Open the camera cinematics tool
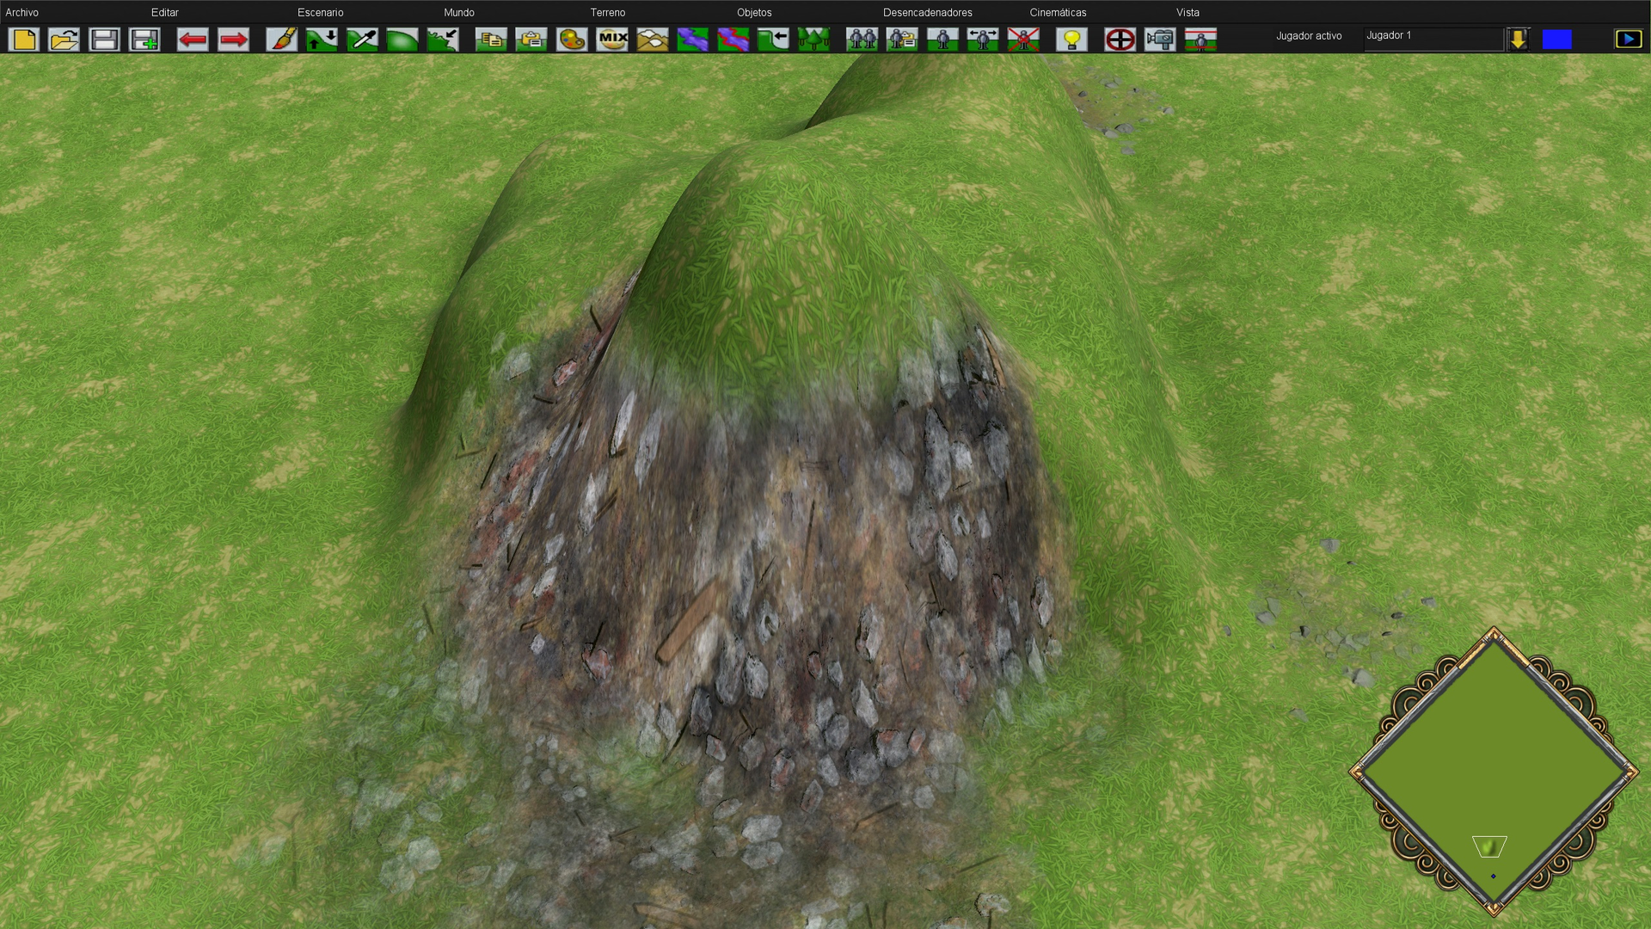The image size is (1651, 929). pos(1160,40)
